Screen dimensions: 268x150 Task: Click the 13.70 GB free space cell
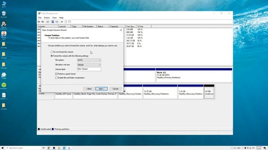point(130,35)
